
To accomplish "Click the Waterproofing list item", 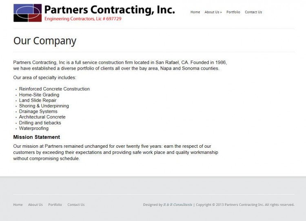I will 34,129.
